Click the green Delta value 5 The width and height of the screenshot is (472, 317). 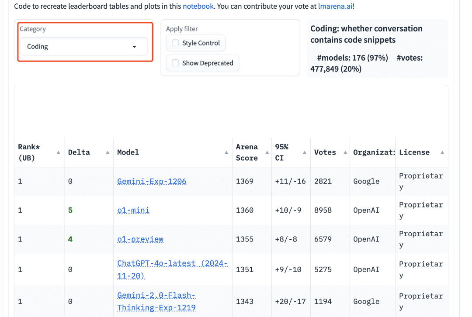click(70, 210)
